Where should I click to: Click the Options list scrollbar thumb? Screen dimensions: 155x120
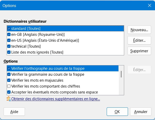121,74
